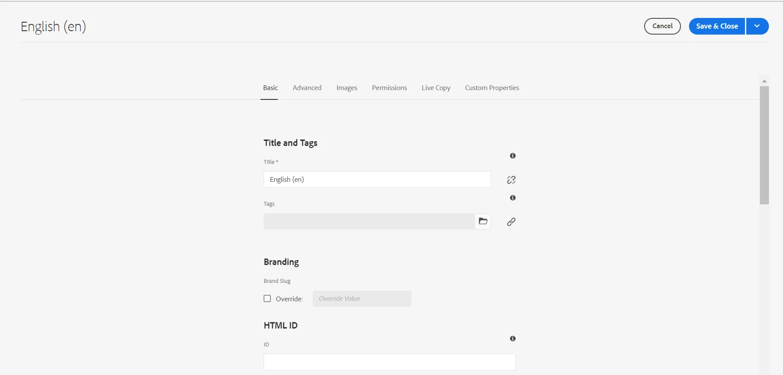Click the HTML ID section heading
This screenshot has height=375, width=783.
pos(281,326)
